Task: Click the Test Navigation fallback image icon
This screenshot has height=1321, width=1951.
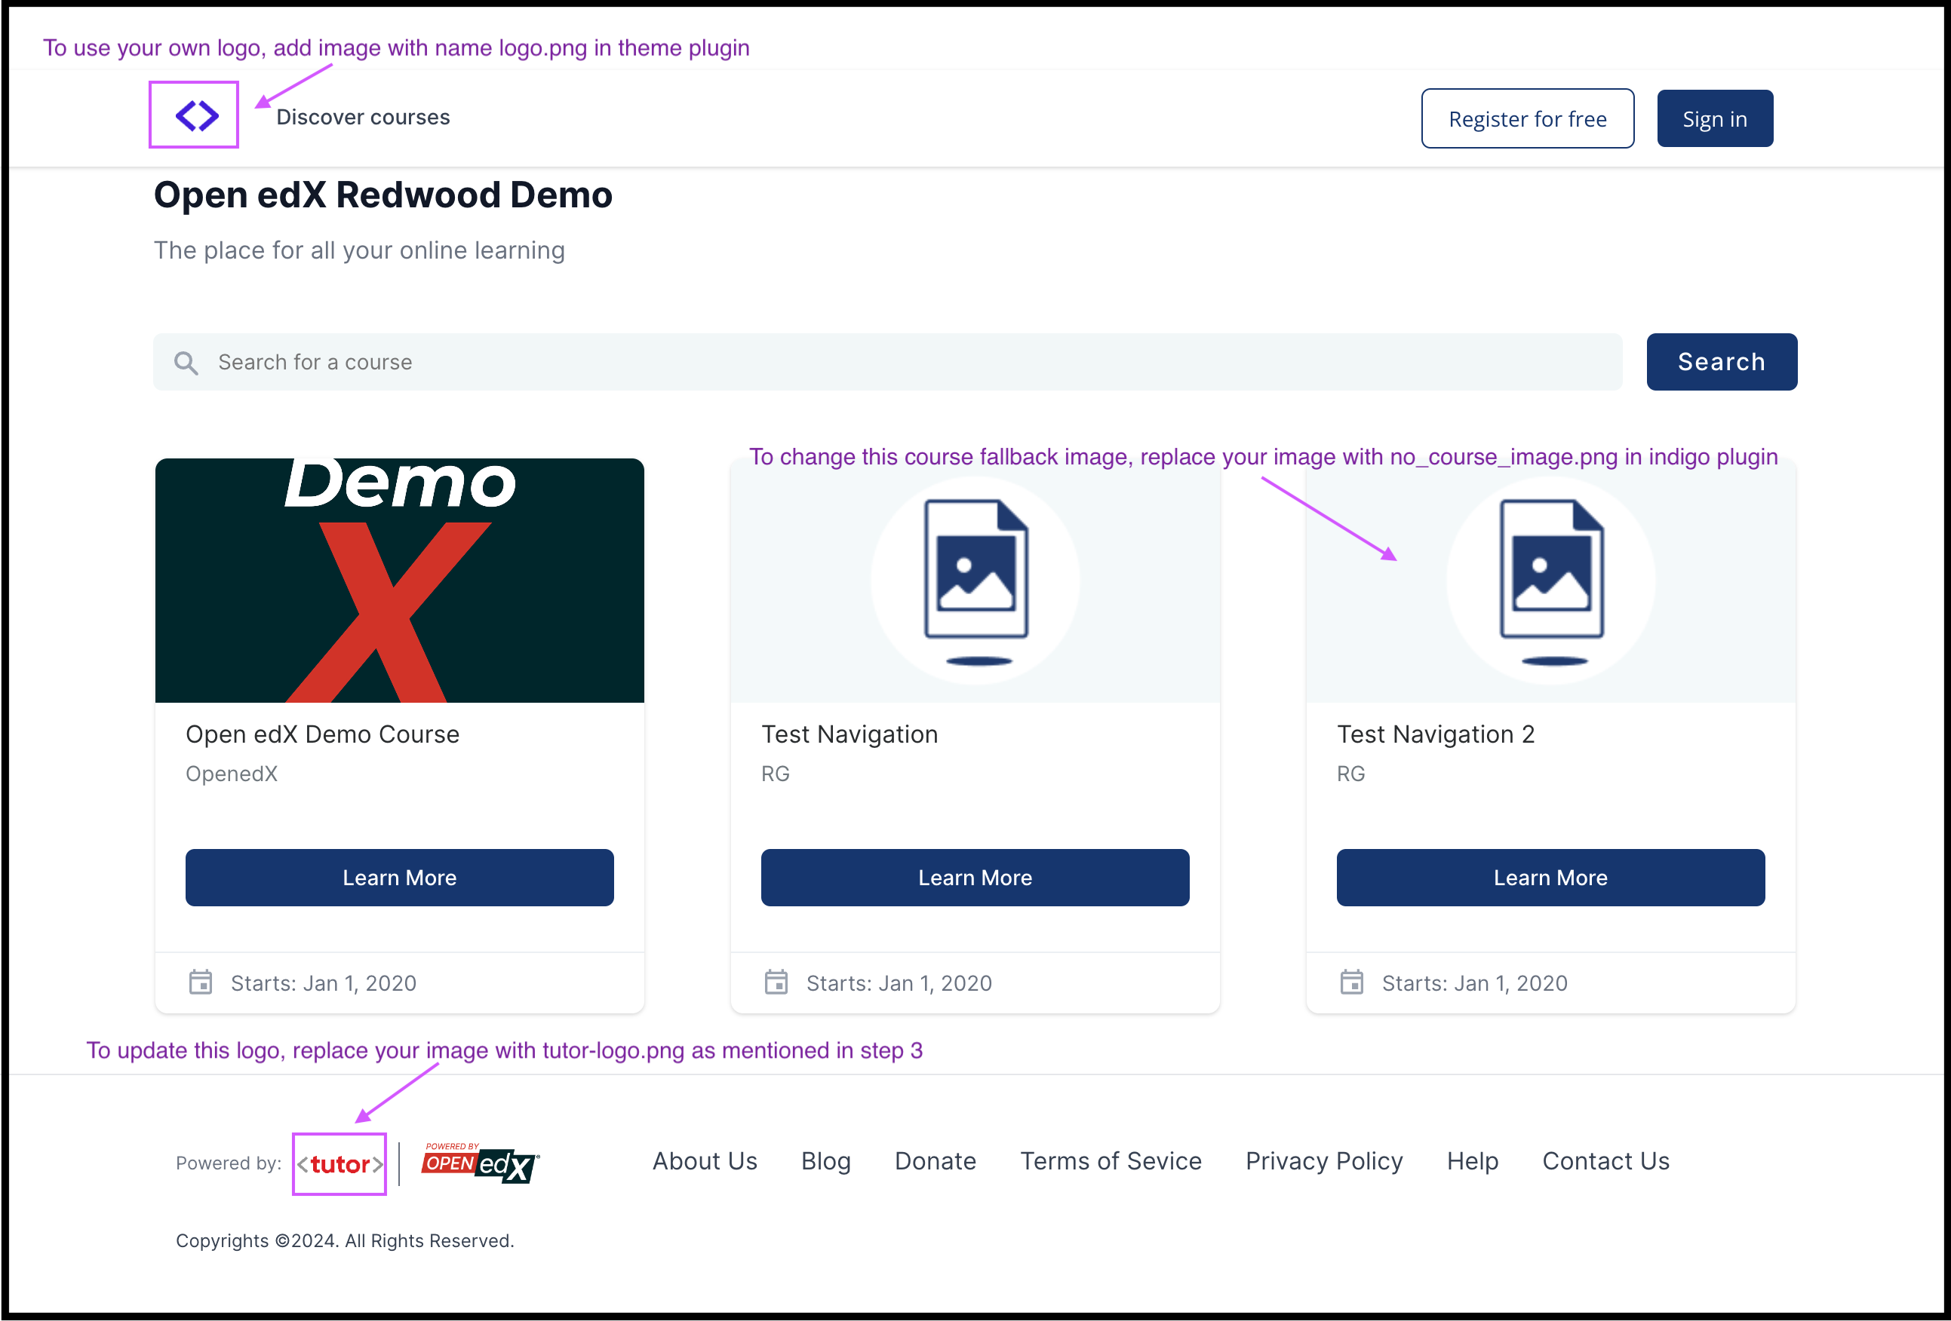Action: 975,579
